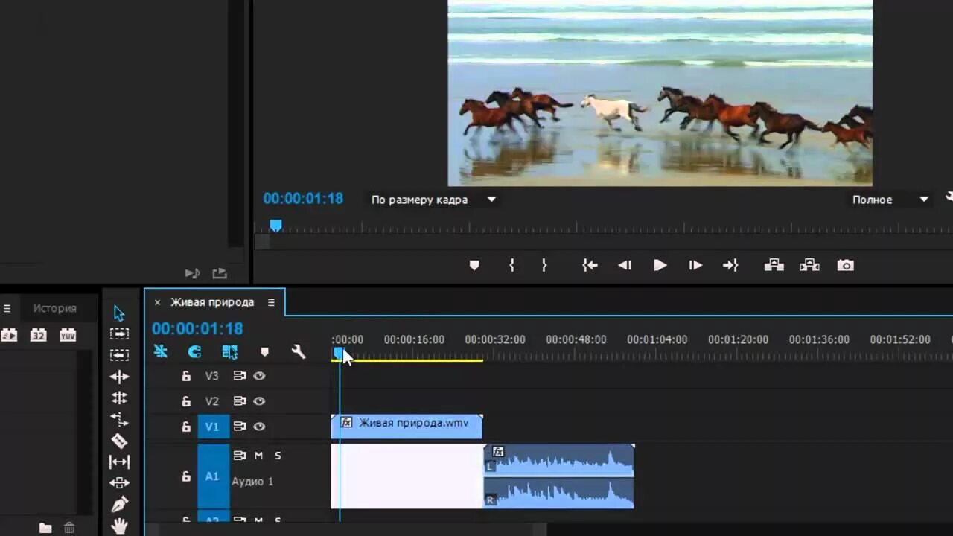Open 'Полное' playback resolution dropdown
This screenshot has height=536, width=953.
890,200
